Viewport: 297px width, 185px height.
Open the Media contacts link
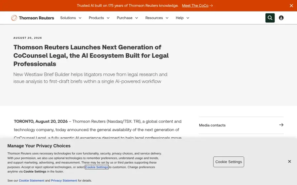241,125
